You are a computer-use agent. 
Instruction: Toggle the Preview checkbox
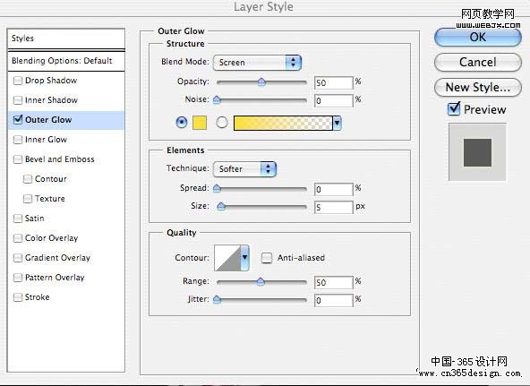tap(454, 109)
